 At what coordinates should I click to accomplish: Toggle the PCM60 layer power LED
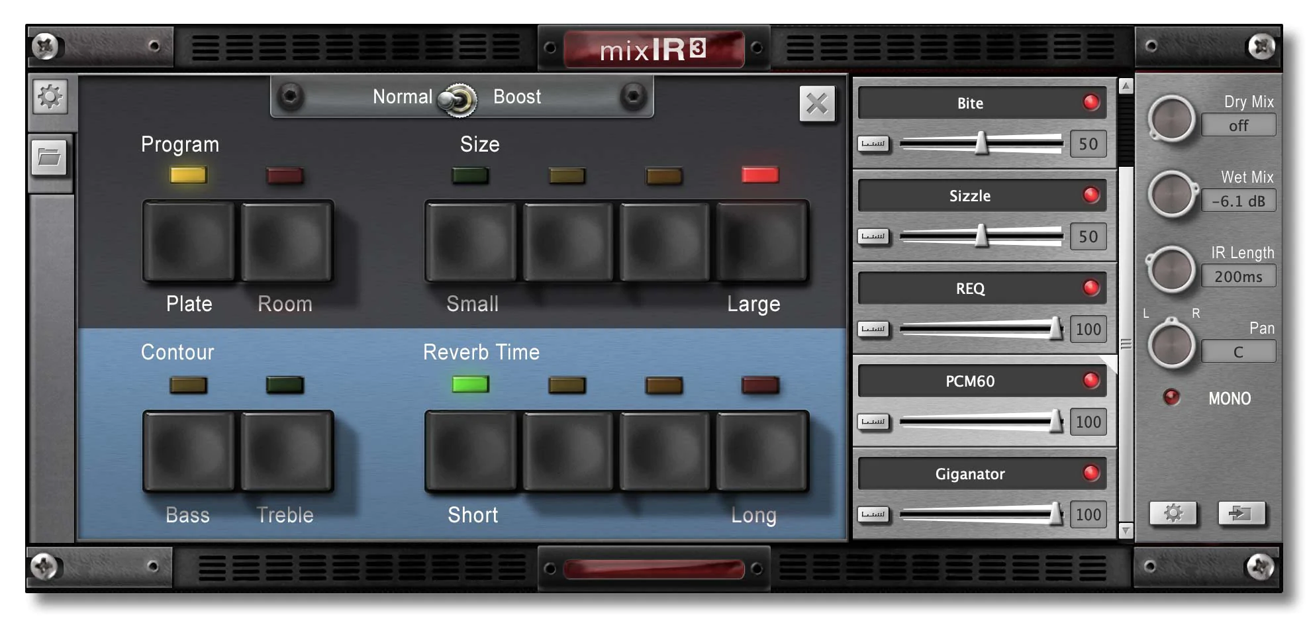tap(1091, 381)
